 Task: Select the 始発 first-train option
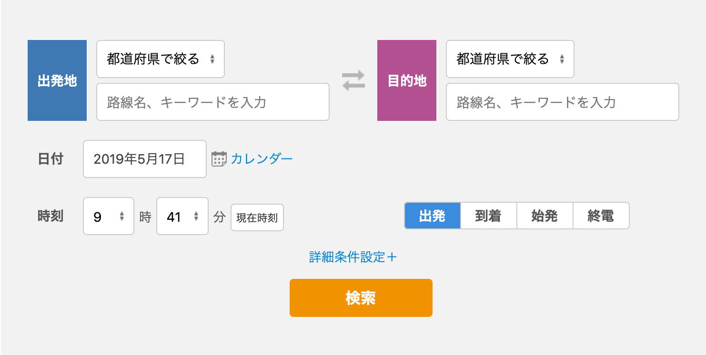tap(545, 216)
